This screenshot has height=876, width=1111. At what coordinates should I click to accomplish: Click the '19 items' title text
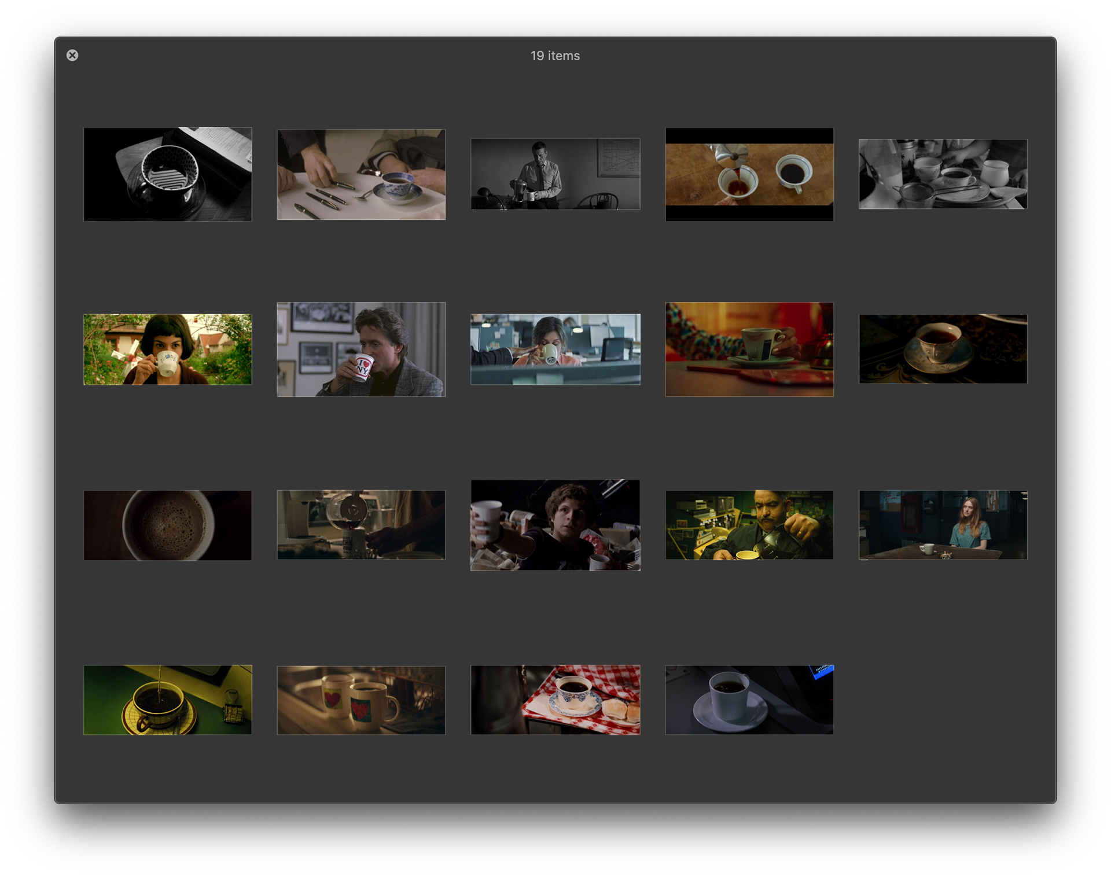[x=555, y=56]
